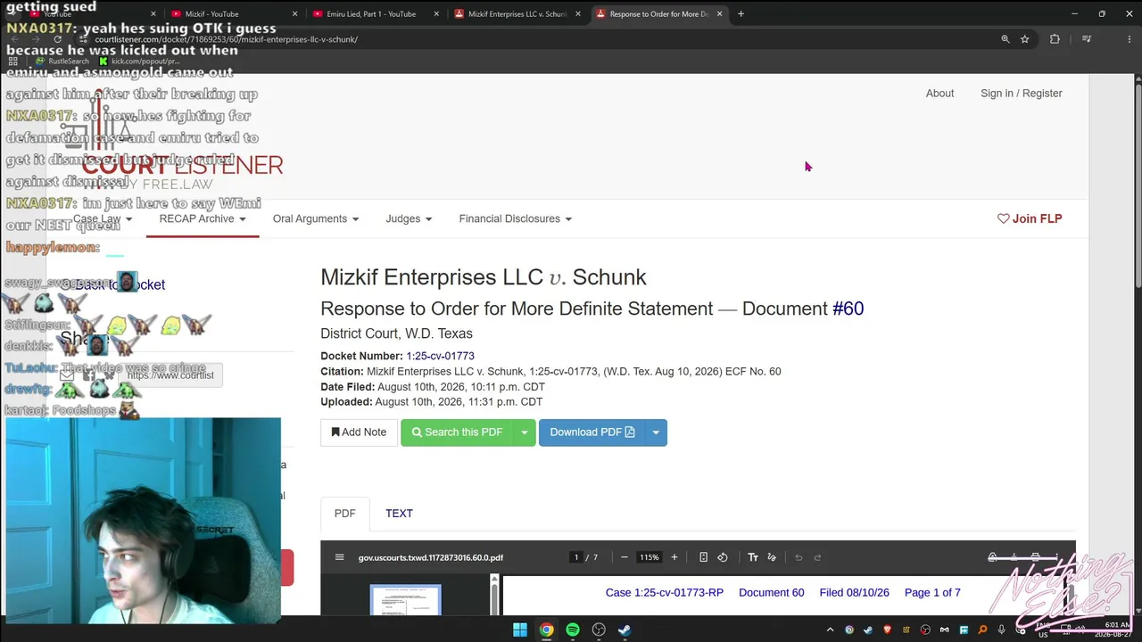The height and width of the screenshot is (642, 1142).
Task: Bookmark this page with the star icon
Action: pyautogui.click(x=1025, y=39)
